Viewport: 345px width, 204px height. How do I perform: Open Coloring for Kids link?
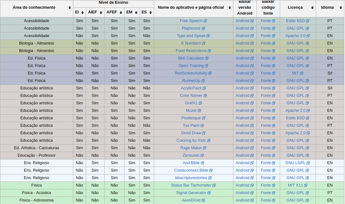[193, 140]
